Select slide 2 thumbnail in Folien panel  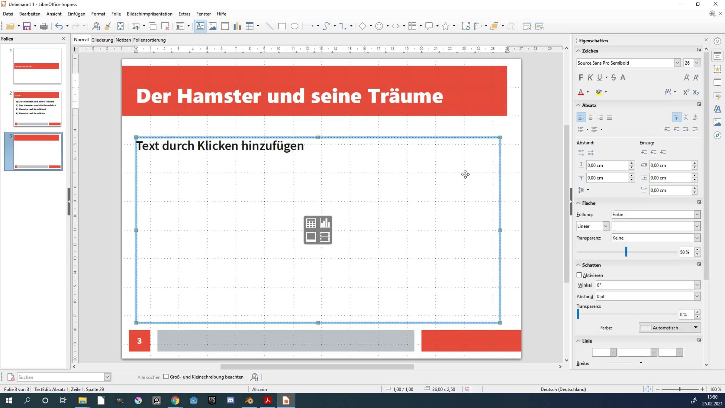coord(37,108)
